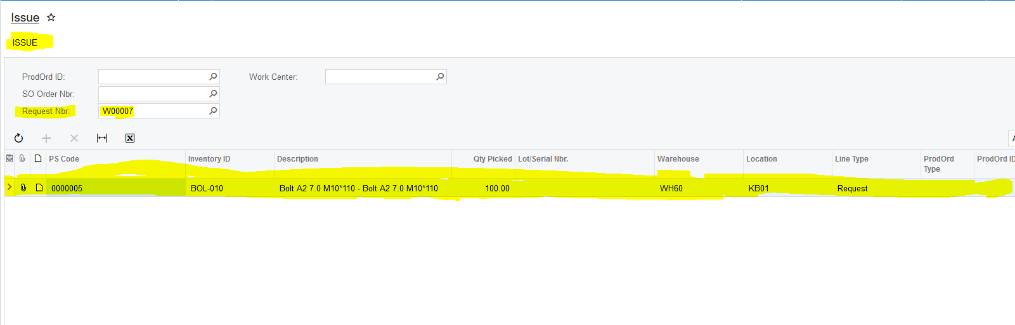Add the Issue screen to favorites star
This screenshot has width=1015, height=325.
point(51,18)
